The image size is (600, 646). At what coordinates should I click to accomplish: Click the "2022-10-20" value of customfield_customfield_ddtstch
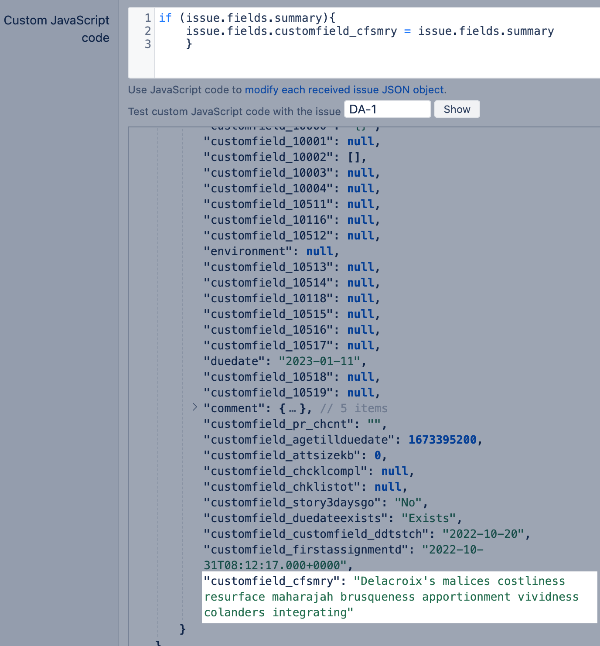(x=483, y=534)
